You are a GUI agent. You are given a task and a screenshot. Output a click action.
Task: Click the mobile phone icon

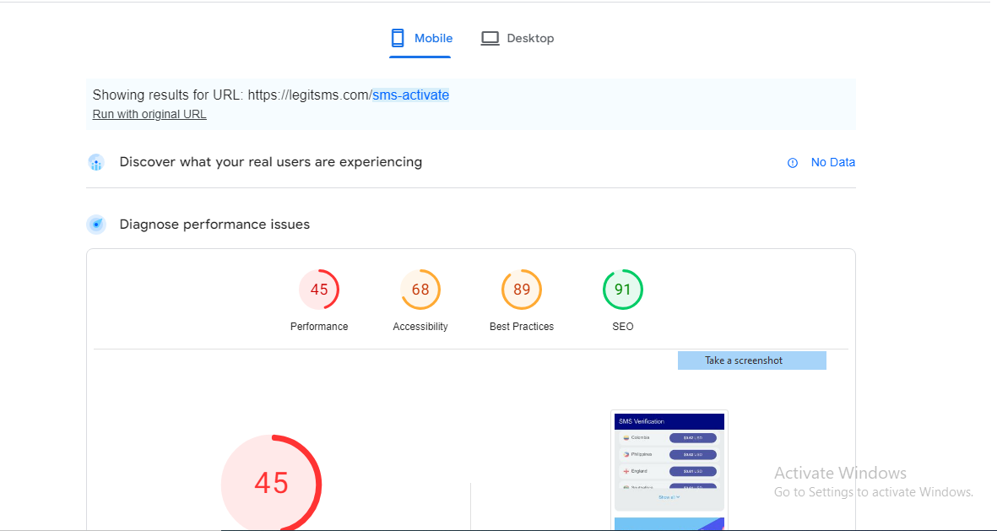(398, 38)
